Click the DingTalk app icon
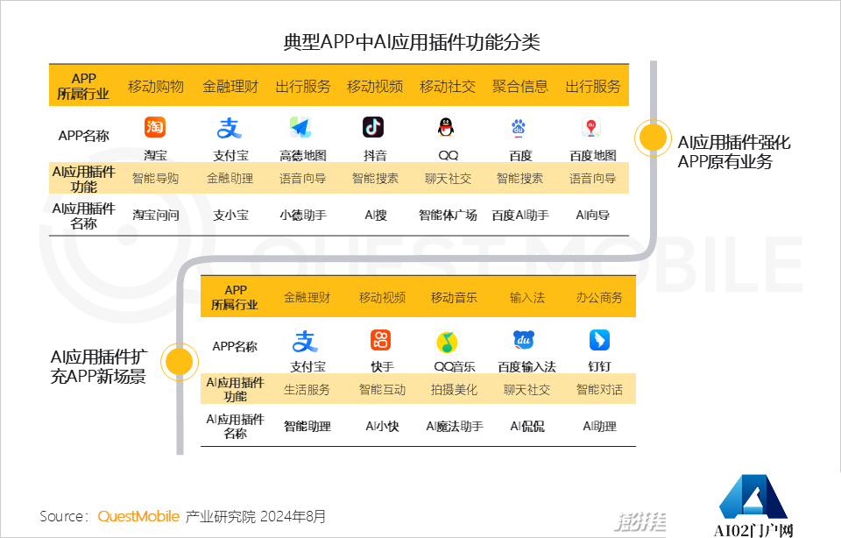This screenshot has height=538, width=841. point(599,340)
